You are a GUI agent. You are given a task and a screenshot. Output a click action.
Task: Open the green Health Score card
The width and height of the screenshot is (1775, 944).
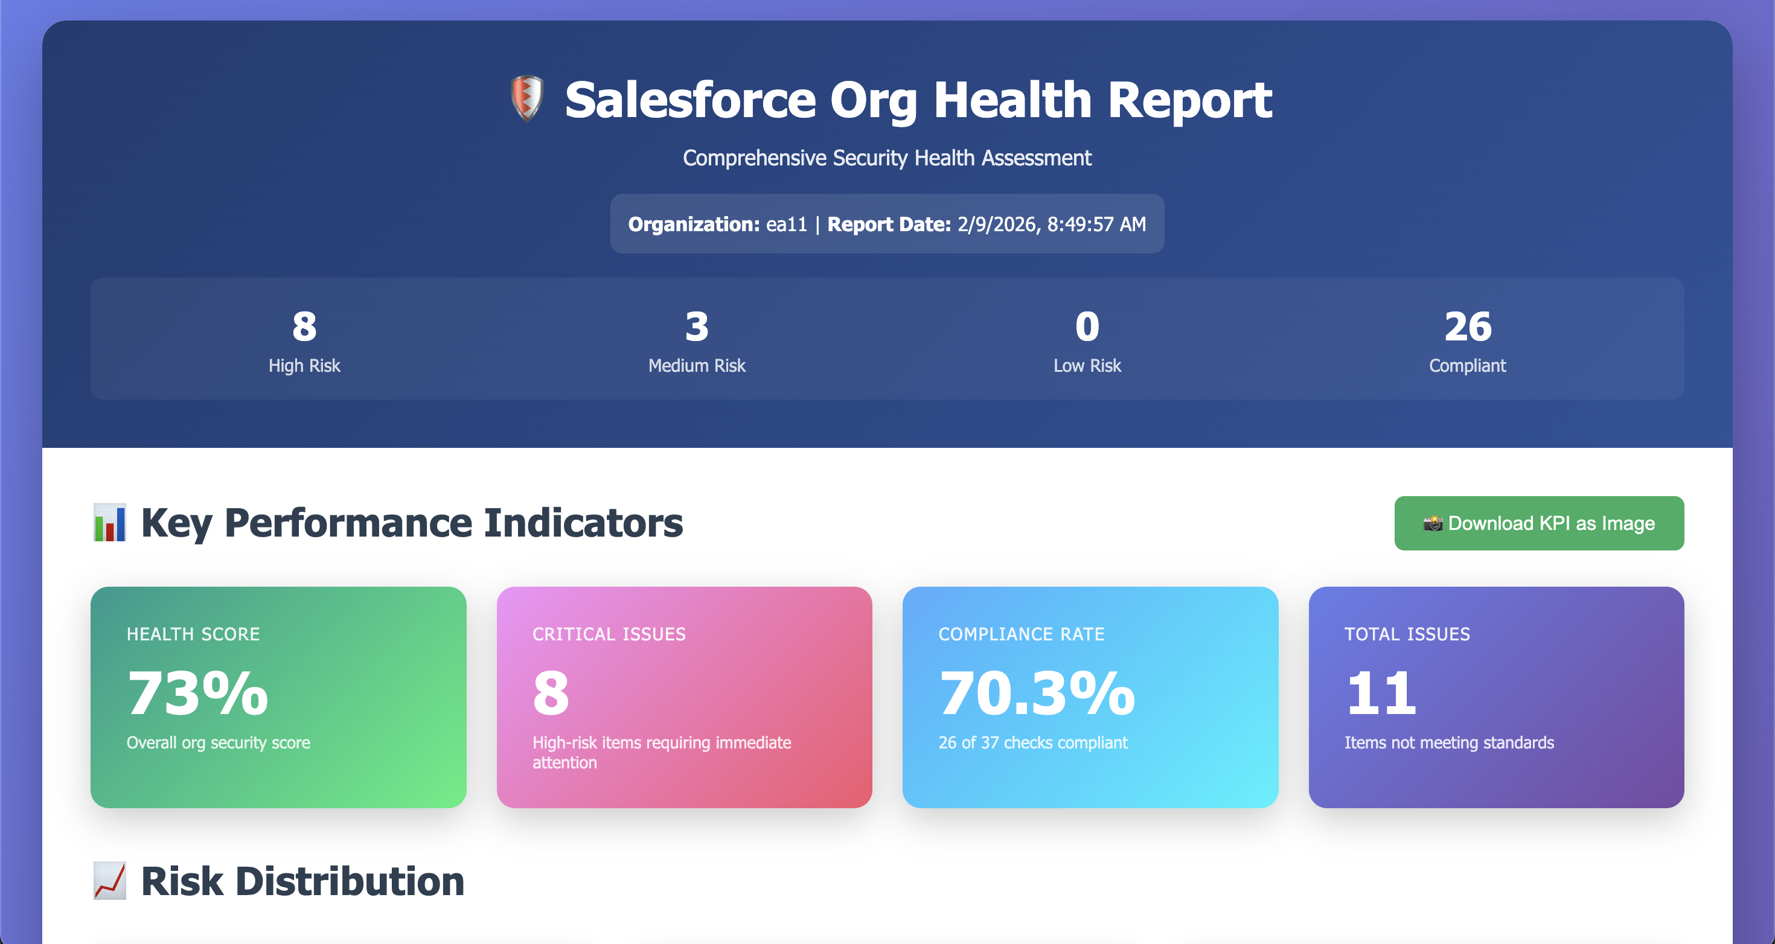click(x=278, y=697)
